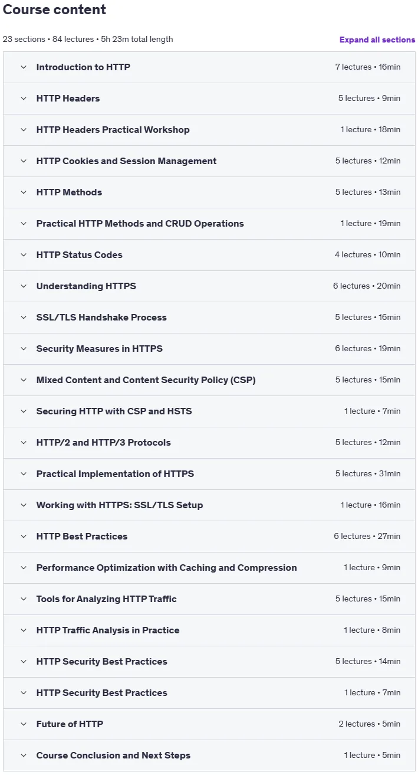Screen dimensions: 418x775
Task: Expand HTTP/2 and HTTP/3 Protocols chevron
Action: (x=24, y=443)
